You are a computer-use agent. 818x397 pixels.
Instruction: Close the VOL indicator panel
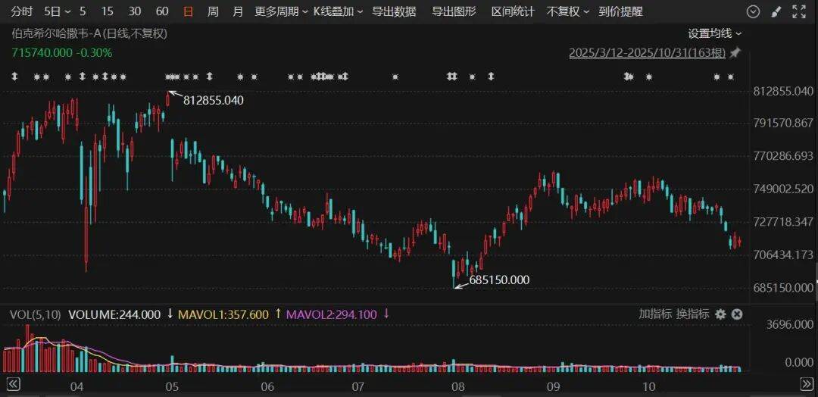tap(737, 314)
